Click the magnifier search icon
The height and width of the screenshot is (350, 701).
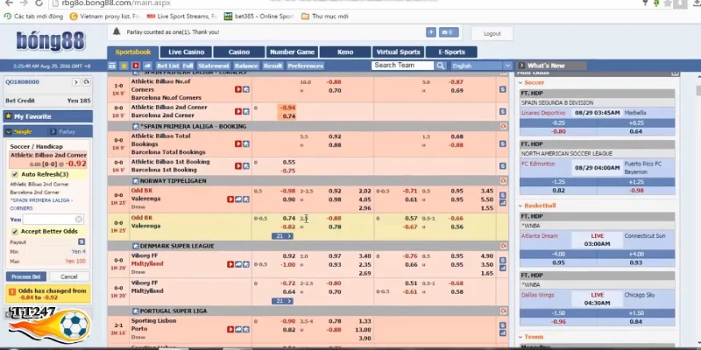pyautogui.click(x=441, y=66)
